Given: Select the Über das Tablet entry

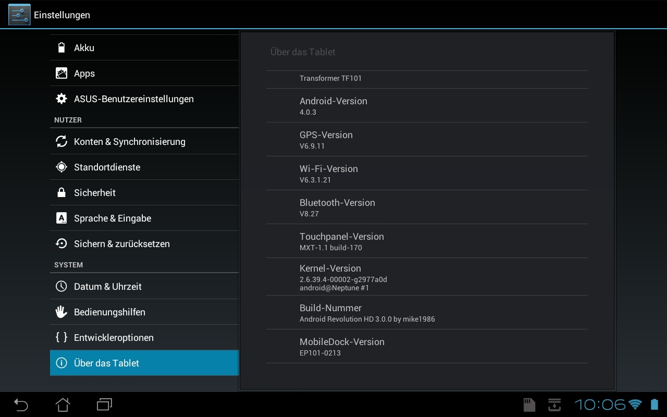Looking at the screenshot, I should click(x=144, y=363).
